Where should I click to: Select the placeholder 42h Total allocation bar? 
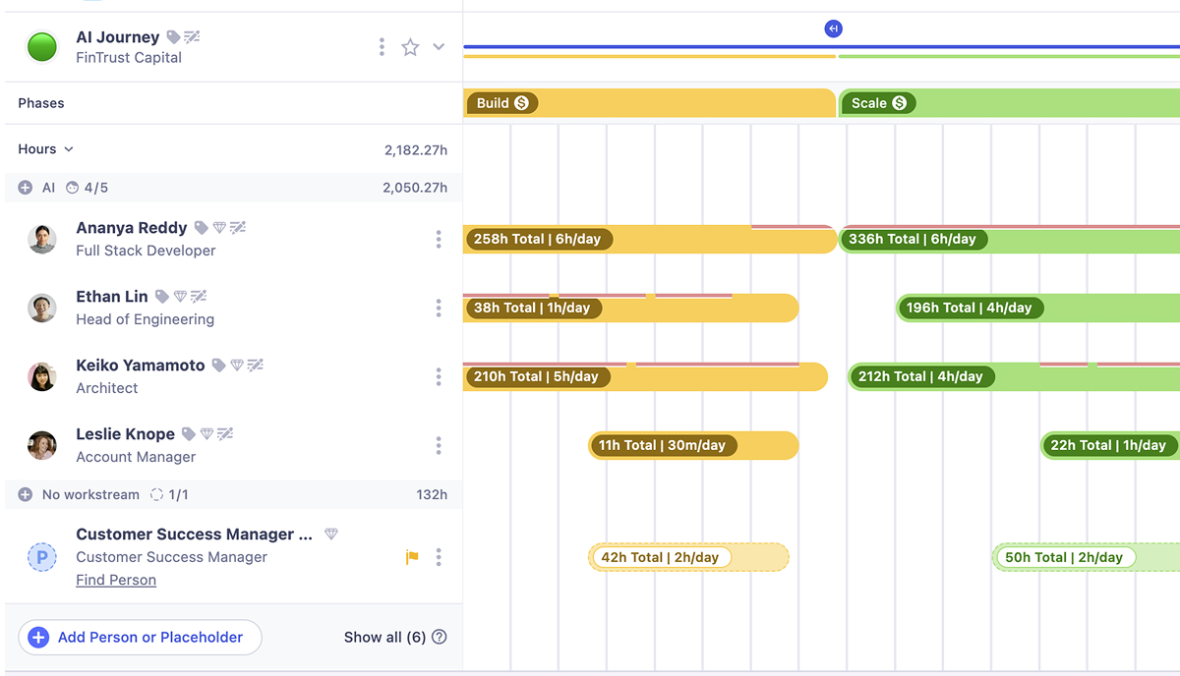tap(688, 557)
